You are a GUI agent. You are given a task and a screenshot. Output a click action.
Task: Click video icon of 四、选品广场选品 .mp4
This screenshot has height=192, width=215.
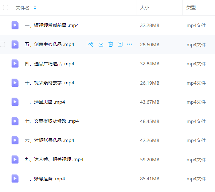click(15, 63)
